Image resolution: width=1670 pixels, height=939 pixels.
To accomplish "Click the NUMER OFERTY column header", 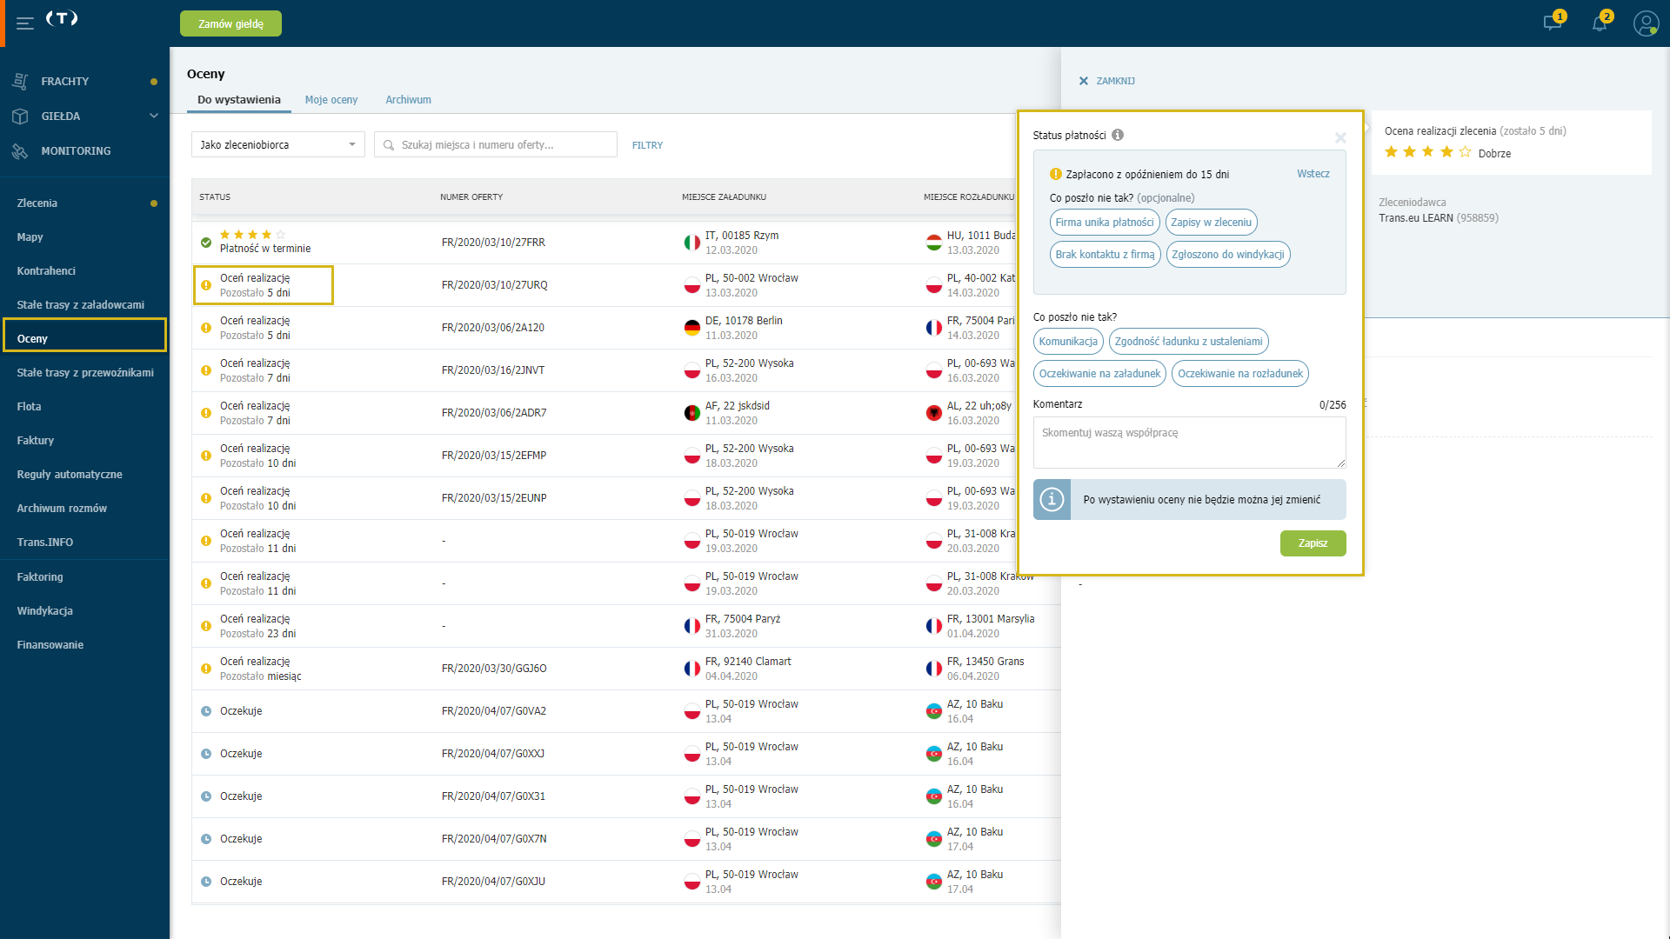I will [x=471, y=197].
